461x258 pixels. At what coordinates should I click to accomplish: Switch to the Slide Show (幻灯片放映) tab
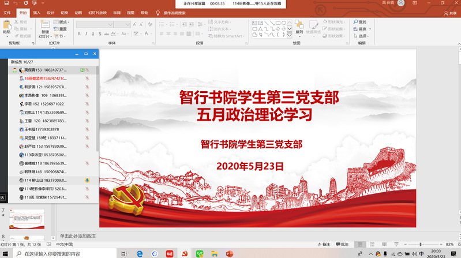pos(97,12)
